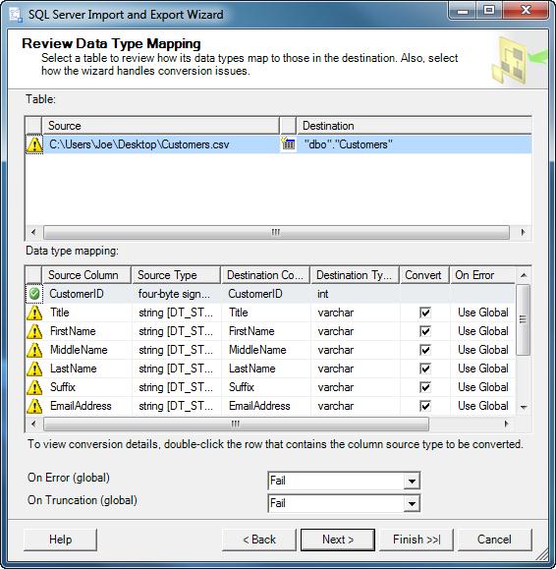
Task: Click the wizard icon in the title bar
Action: pyautogui.click(x=17, y=15)
